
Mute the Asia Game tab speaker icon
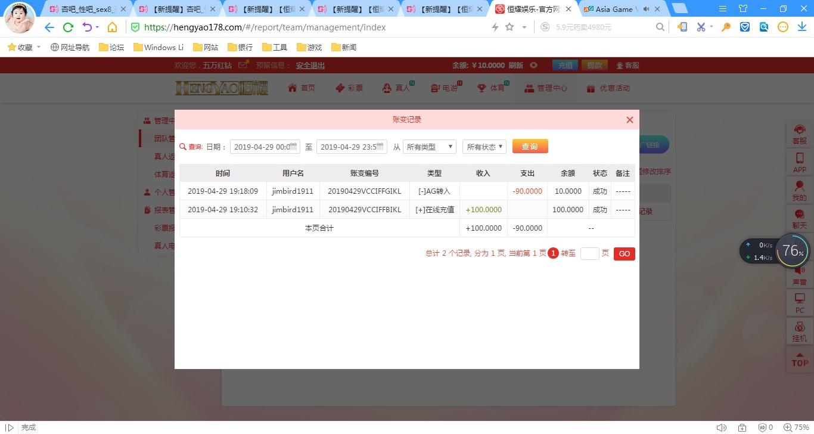(x=647, y=9)
